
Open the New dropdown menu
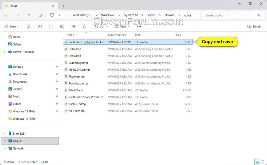pyautogui.click(x=11, y=26)
